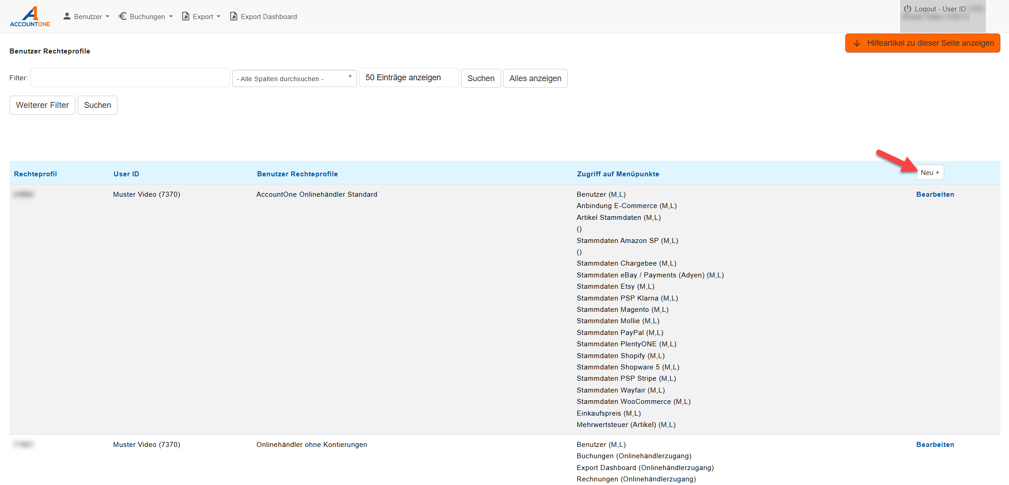Click 'Stammdaten Wayfair (M,L)' entry
Viewport: 1009px width, 485px height.
(x=620, y=390)
